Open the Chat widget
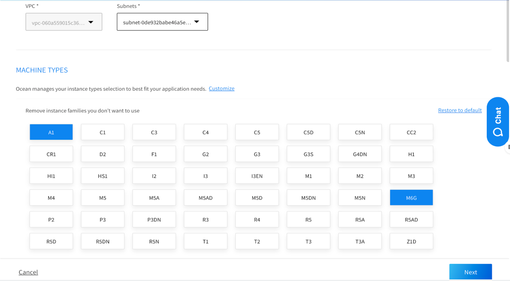The height and width of the screenshot is (281, 510). [497, 122]
